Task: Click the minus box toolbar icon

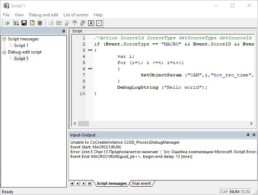Action: (99, 23)
